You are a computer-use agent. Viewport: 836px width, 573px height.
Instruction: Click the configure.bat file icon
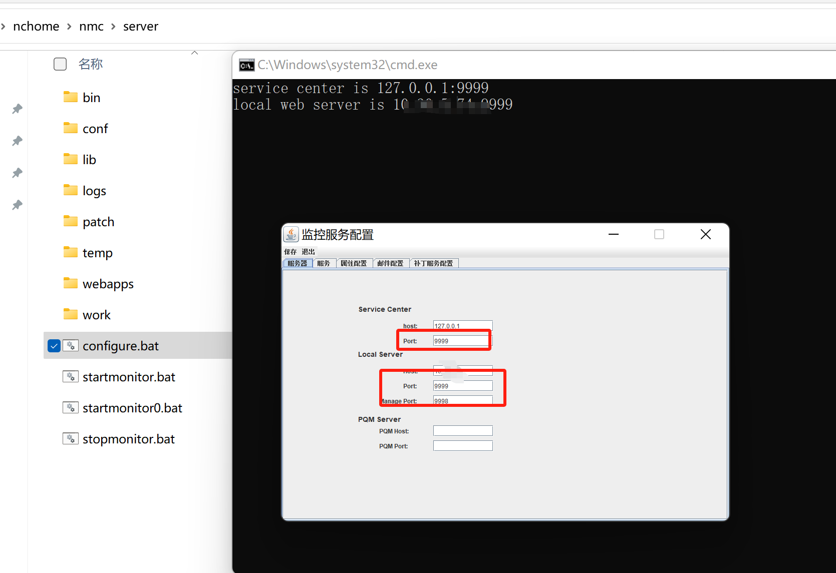click(x=71, y=345)
